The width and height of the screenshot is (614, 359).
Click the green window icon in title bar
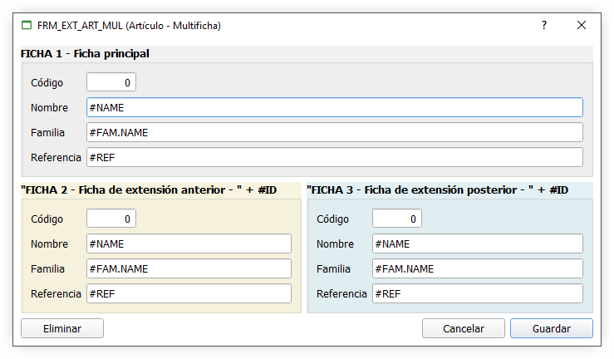point(27,26)
